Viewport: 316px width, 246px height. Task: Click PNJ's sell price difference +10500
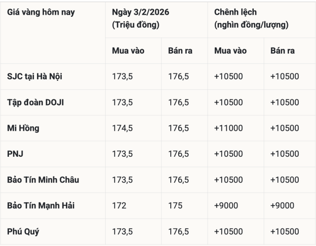point(285,154)
